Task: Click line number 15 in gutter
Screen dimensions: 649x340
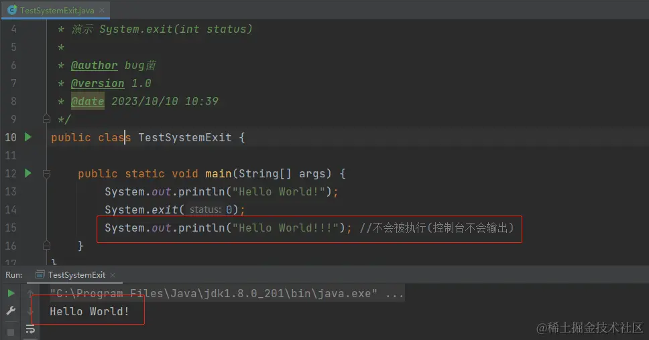Action: click(11, 228)
